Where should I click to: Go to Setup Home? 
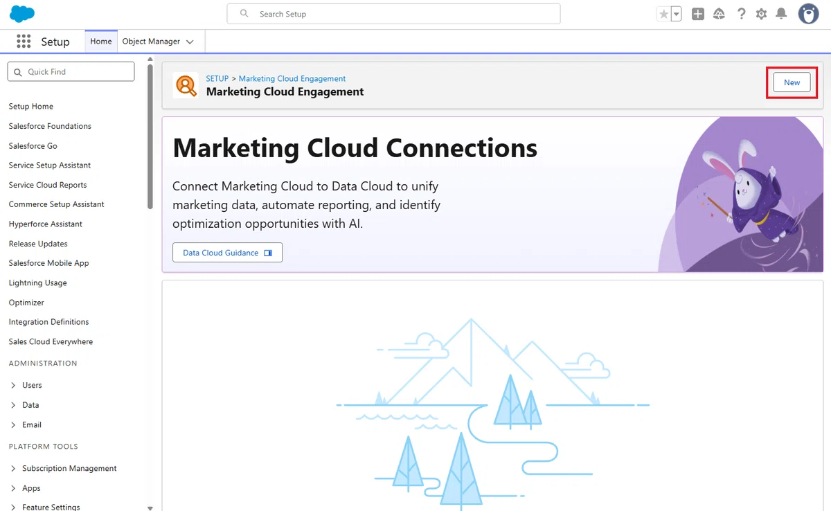[x=31, y=107]
